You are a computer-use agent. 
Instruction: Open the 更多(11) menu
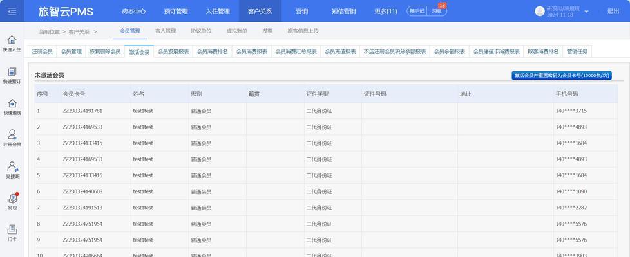pyautogui.click(x=386, y=11)
